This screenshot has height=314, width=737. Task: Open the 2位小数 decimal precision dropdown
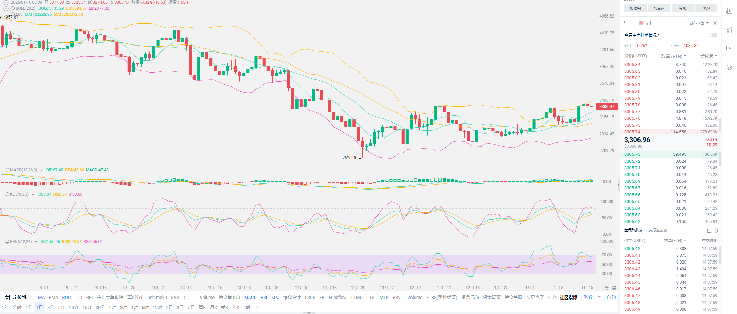[x=699, y=23]
